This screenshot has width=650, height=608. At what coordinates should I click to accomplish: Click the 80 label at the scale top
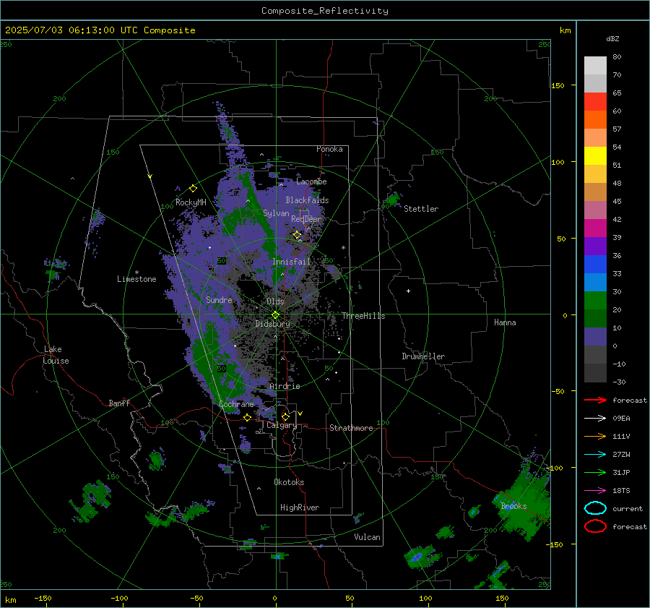[x=617, y=57]
